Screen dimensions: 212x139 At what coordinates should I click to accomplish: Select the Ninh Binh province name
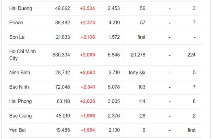pos(20,73)
